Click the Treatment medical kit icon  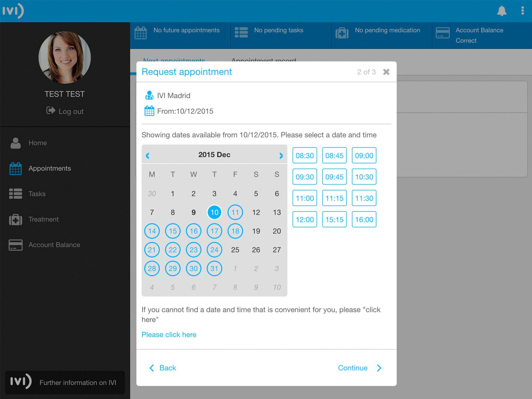(x=16, y=220)
